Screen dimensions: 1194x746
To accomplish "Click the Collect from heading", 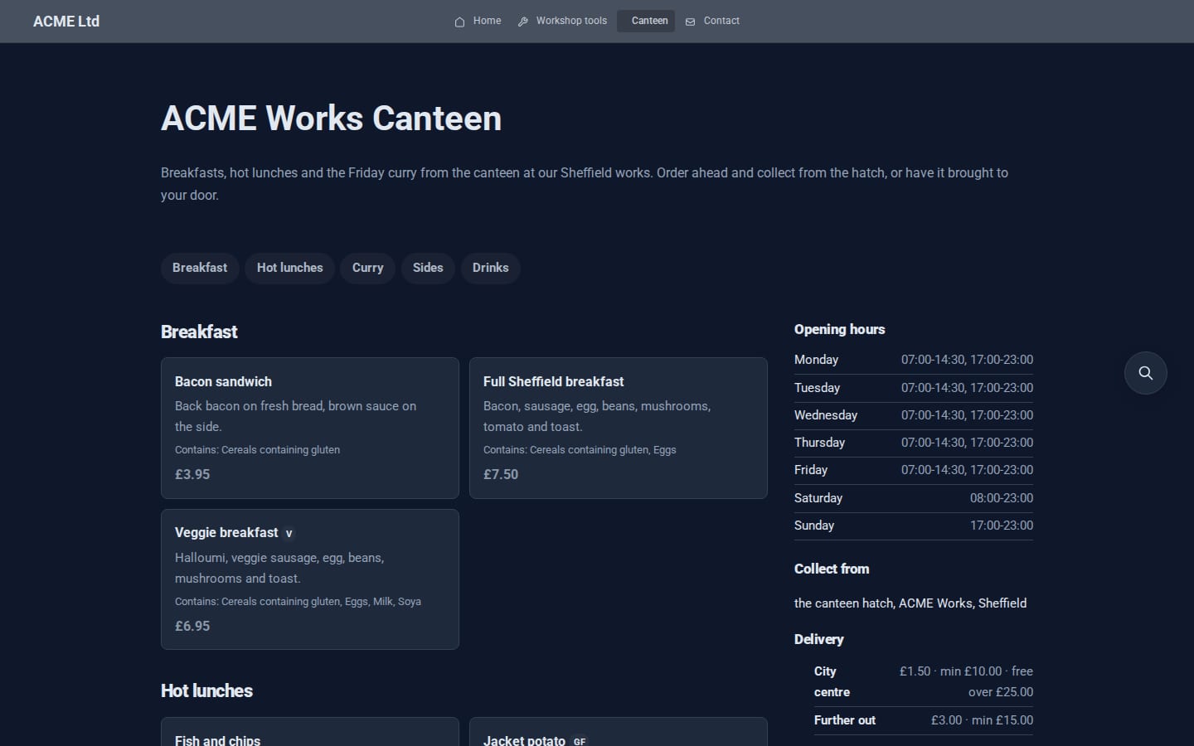I will click(832, 569).
